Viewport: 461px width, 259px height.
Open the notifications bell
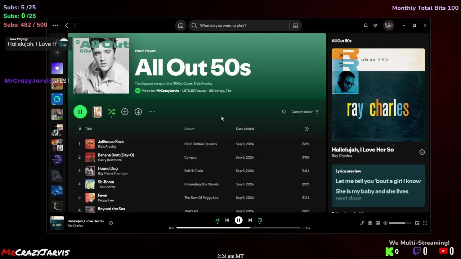tap(366, 26)
